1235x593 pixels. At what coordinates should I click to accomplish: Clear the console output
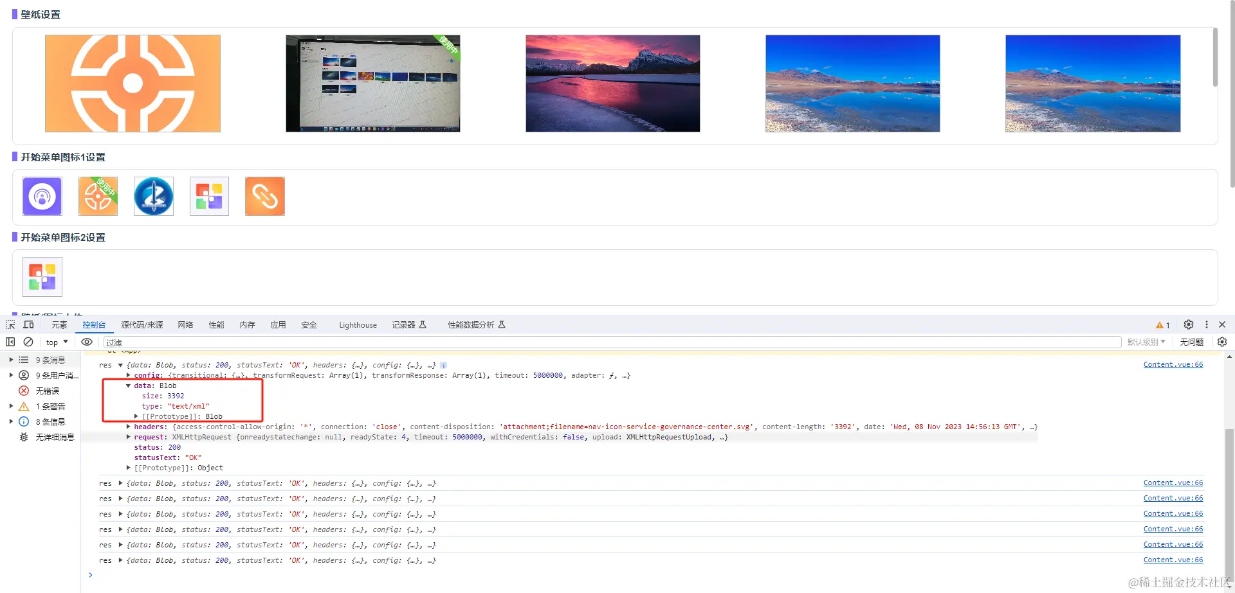pyautogui.click(x=28, y=342)
